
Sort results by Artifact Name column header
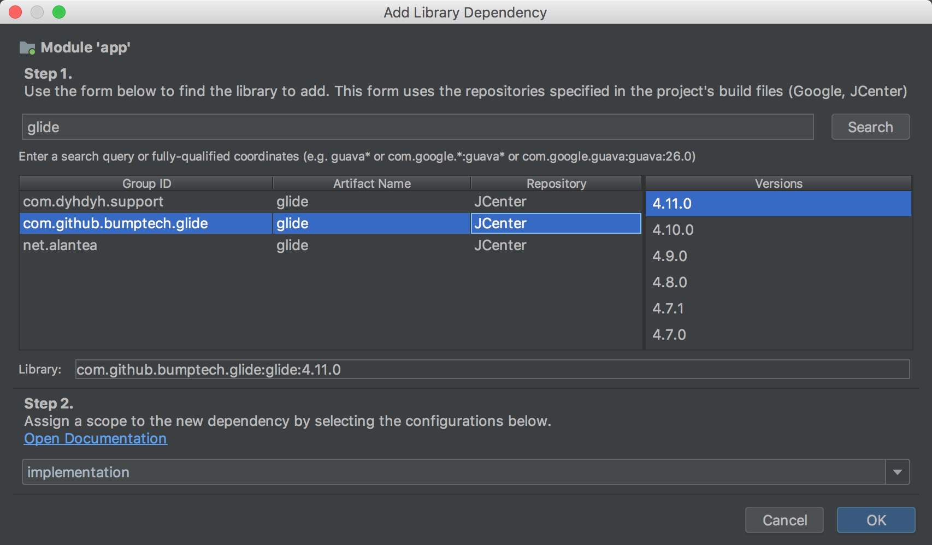(372, 183)
